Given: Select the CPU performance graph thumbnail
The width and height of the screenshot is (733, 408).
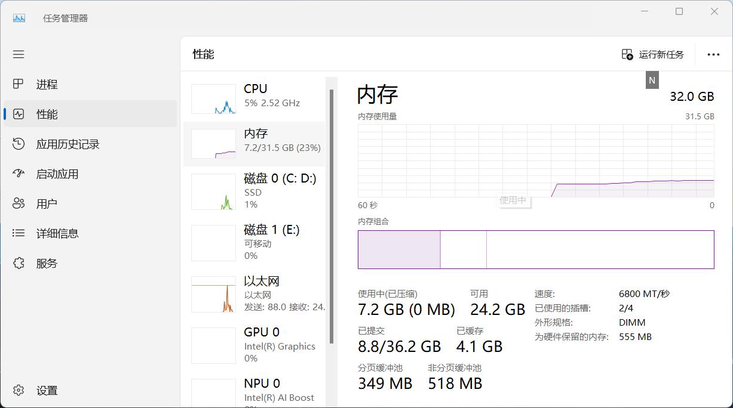Looking at the screenshot, I should [x=213, y=99].
